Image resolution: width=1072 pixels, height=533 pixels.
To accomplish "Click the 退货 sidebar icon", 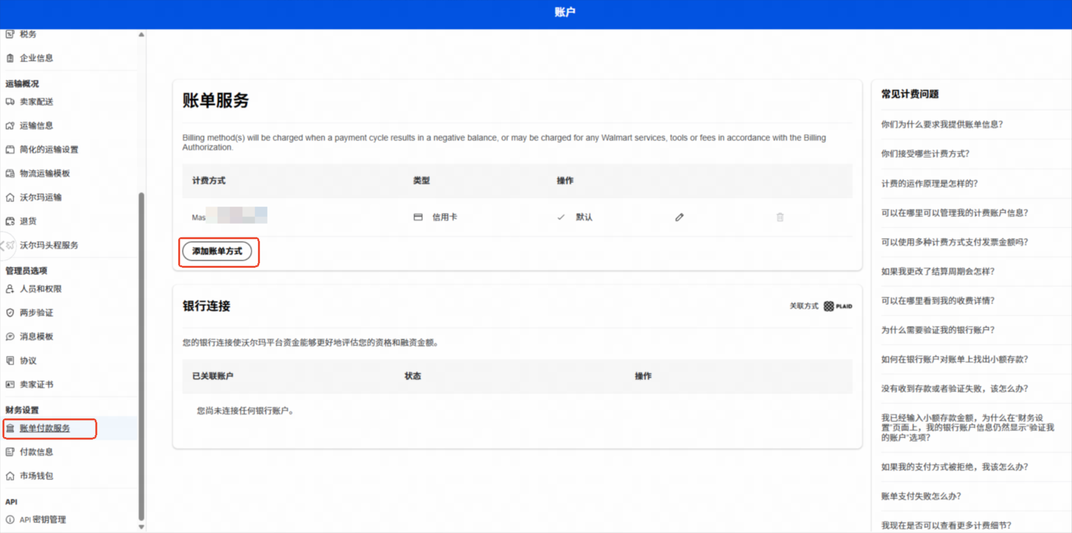I will click(x=10, y=221).
